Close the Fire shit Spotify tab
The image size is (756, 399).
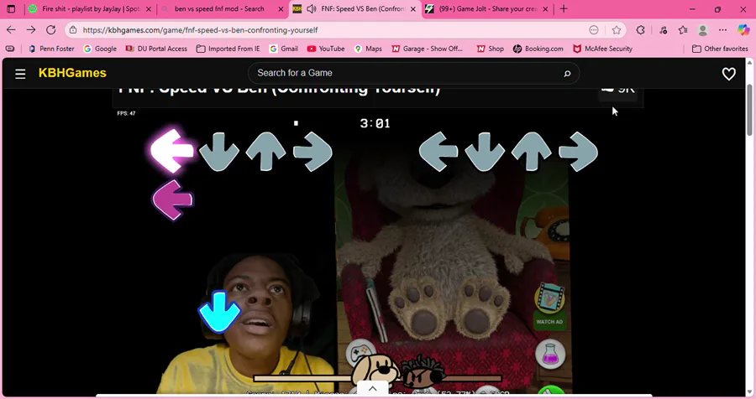(x=149, y=9)
